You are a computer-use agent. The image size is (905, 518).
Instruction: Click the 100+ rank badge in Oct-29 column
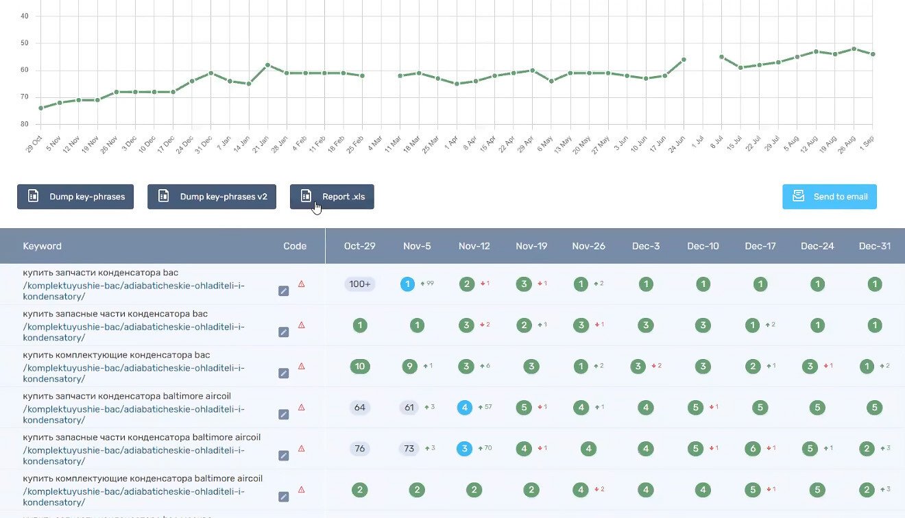tap(360, 284)
